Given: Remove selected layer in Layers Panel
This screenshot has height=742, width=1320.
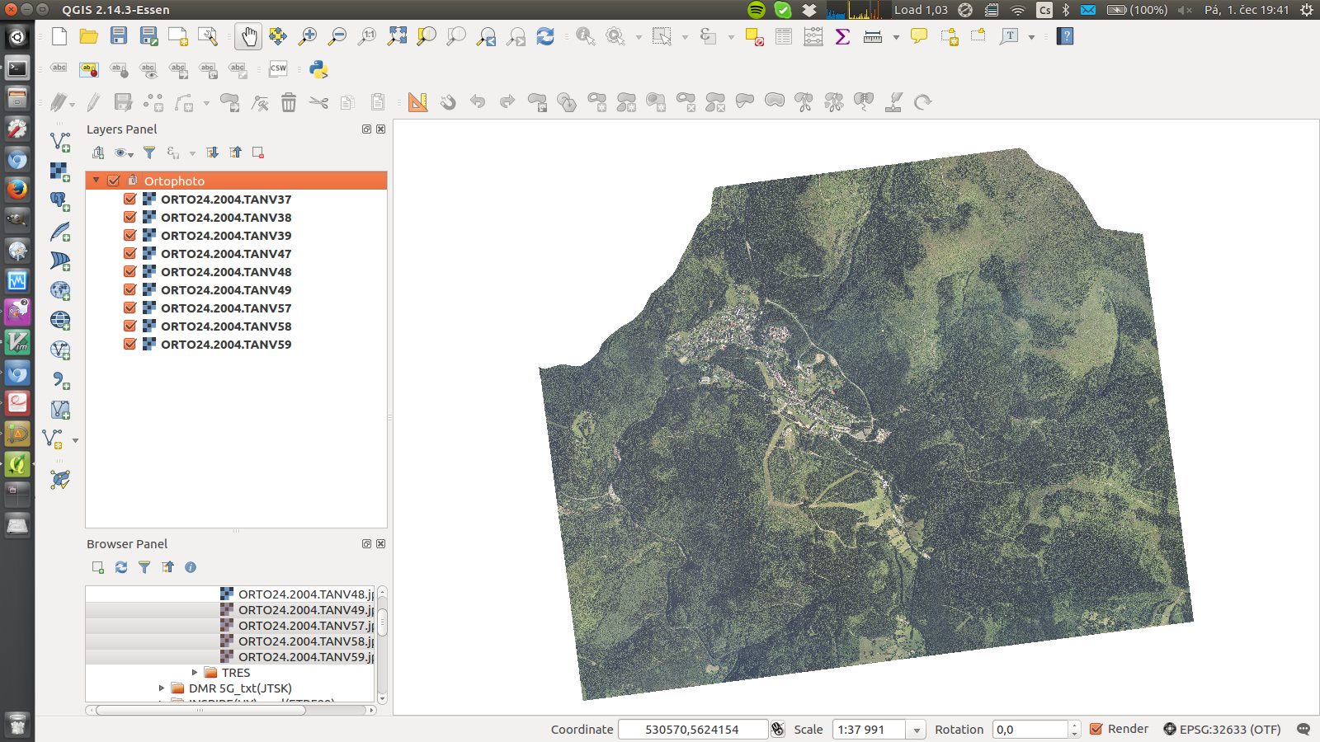Looking at the screenshot, I should [258, 153].
